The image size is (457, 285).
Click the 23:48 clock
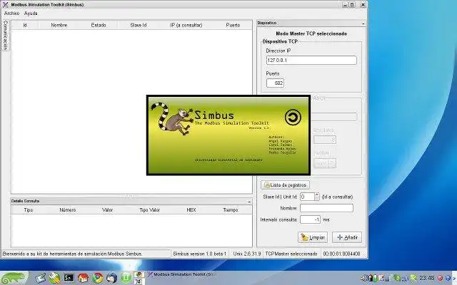tap(427, 279)
